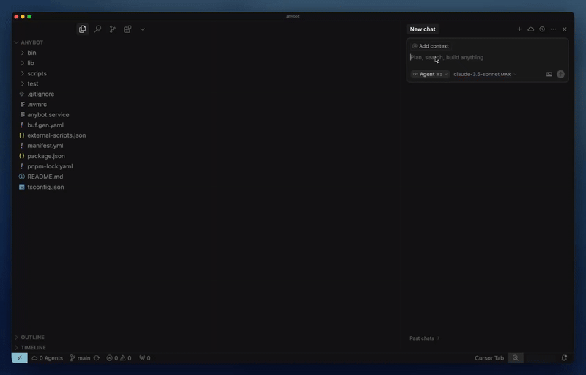Image resolution: width=586 pixels, height=375 pixels.
Task: Open the Source Control branch icon
Action: click(113, 29)
